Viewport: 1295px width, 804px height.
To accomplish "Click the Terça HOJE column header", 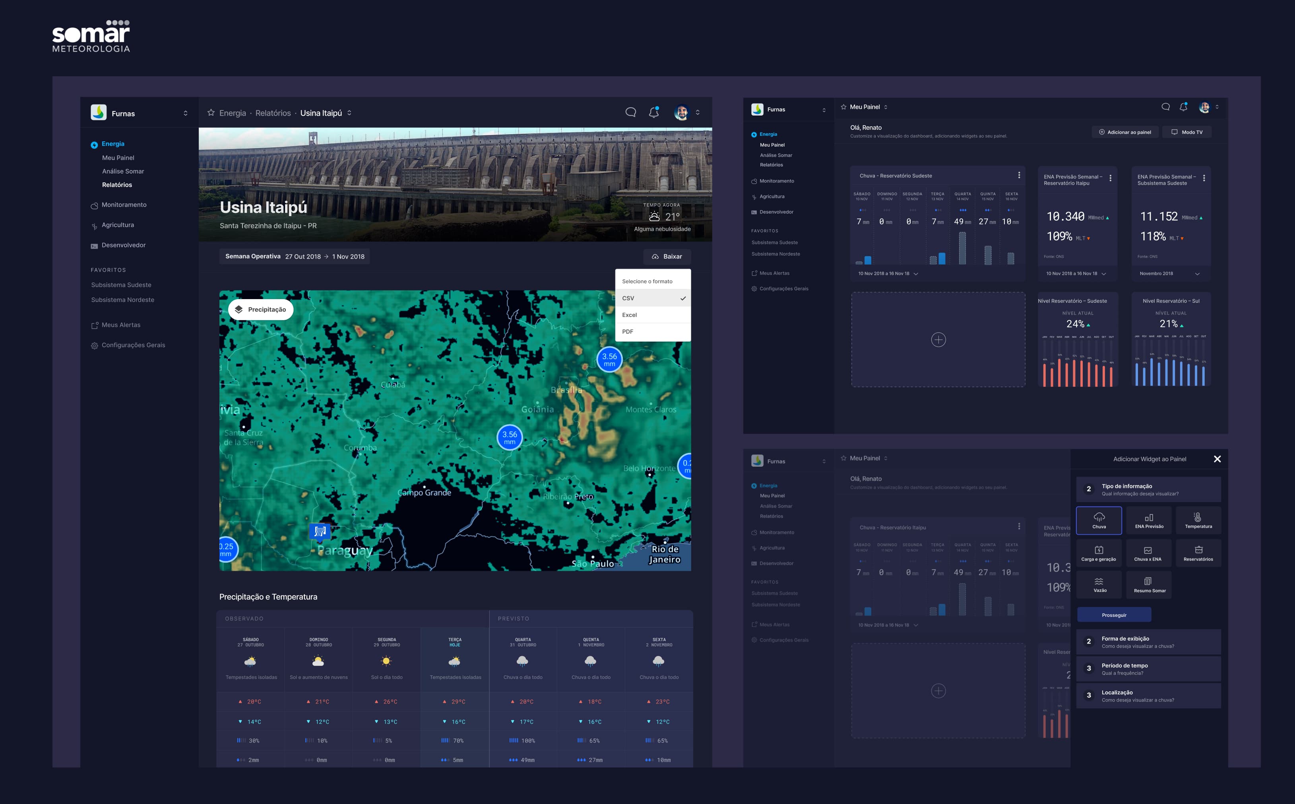I will 455,642.
